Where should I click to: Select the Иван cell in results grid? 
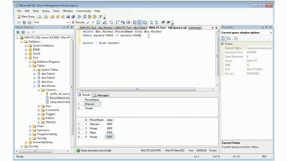coord(97,133)
